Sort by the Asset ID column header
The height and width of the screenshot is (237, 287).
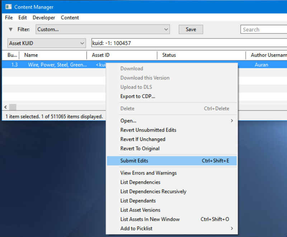pos(122,55)
